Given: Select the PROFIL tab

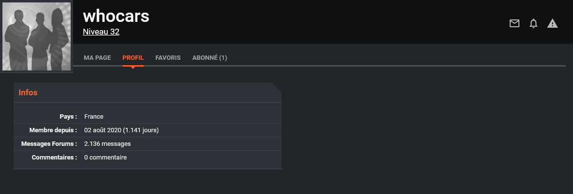Looking at the screenshot, I should [x=133, y=57].
